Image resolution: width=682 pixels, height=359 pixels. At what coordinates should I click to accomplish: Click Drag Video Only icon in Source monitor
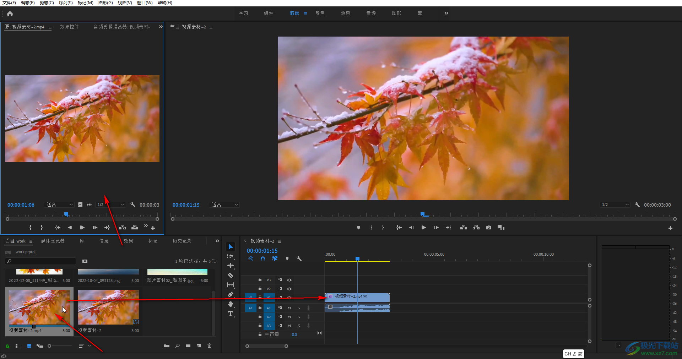tap(80, 205)
